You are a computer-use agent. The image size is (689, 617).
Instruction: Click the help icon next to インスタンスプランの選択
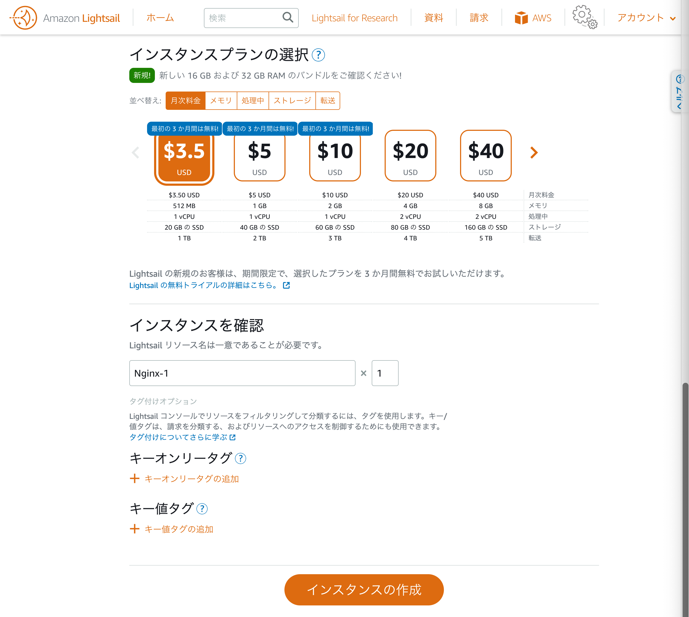pos(318,55)
